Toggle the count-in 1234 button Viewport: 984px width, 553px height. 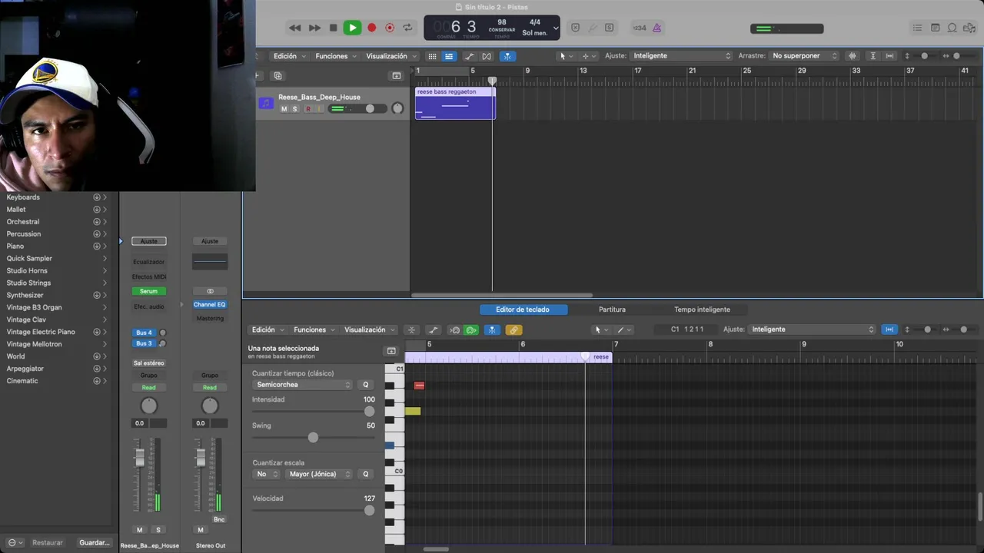(x=640, y=28)
